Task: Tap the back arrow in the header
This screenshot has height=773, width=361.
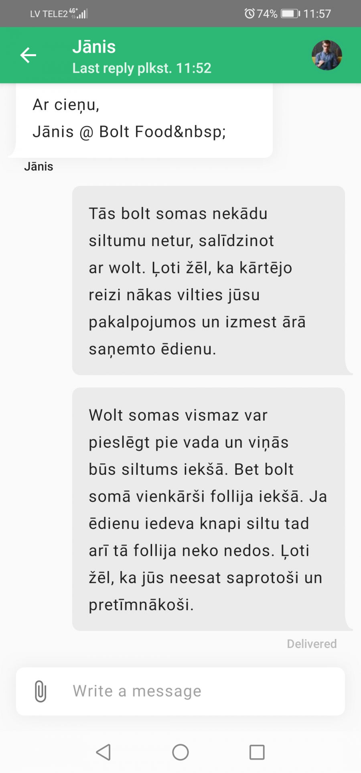Action: [28, 55]
